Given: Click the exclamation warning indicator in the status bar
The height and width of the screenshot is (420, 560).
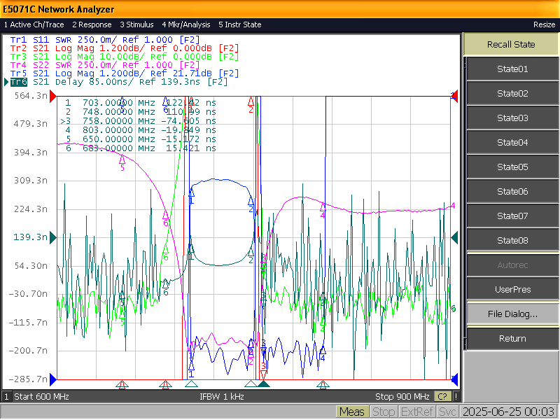Looking at the screenshot, I should [456, 396].
